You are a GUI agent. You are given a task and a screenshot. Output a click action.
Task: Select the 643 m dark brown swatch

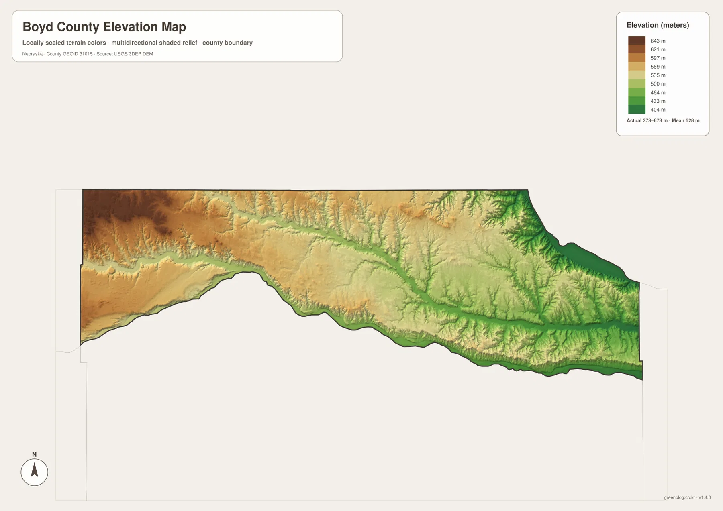coord(637,41)
